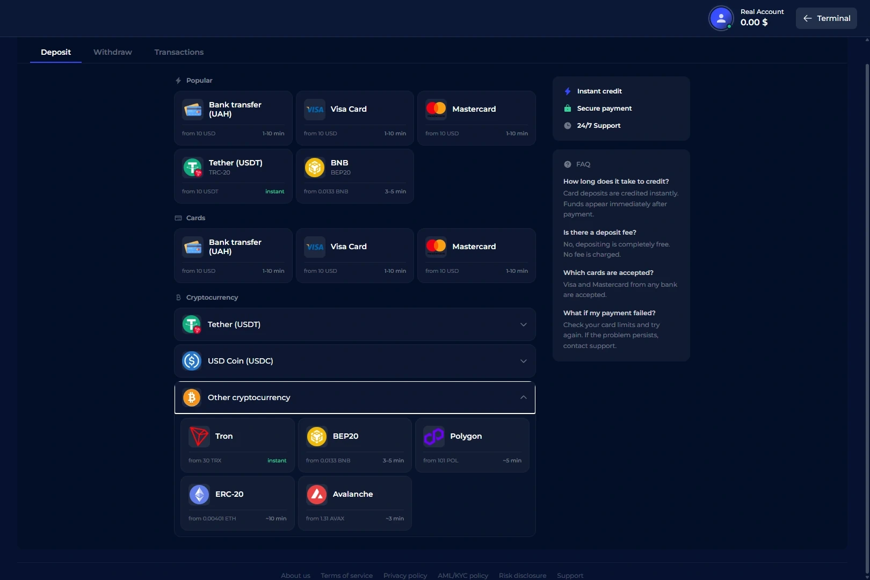This screenshot has width=870, height=580.
Task: Click 'Which cards are accepted?' question
Action: pos(608,273)
